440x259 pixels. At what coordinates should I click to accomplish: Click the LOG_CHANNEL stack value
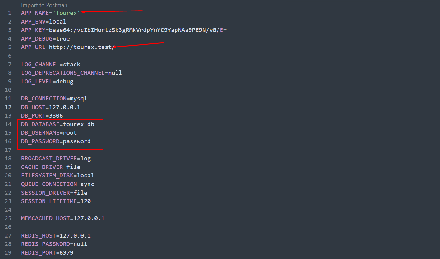71,65
